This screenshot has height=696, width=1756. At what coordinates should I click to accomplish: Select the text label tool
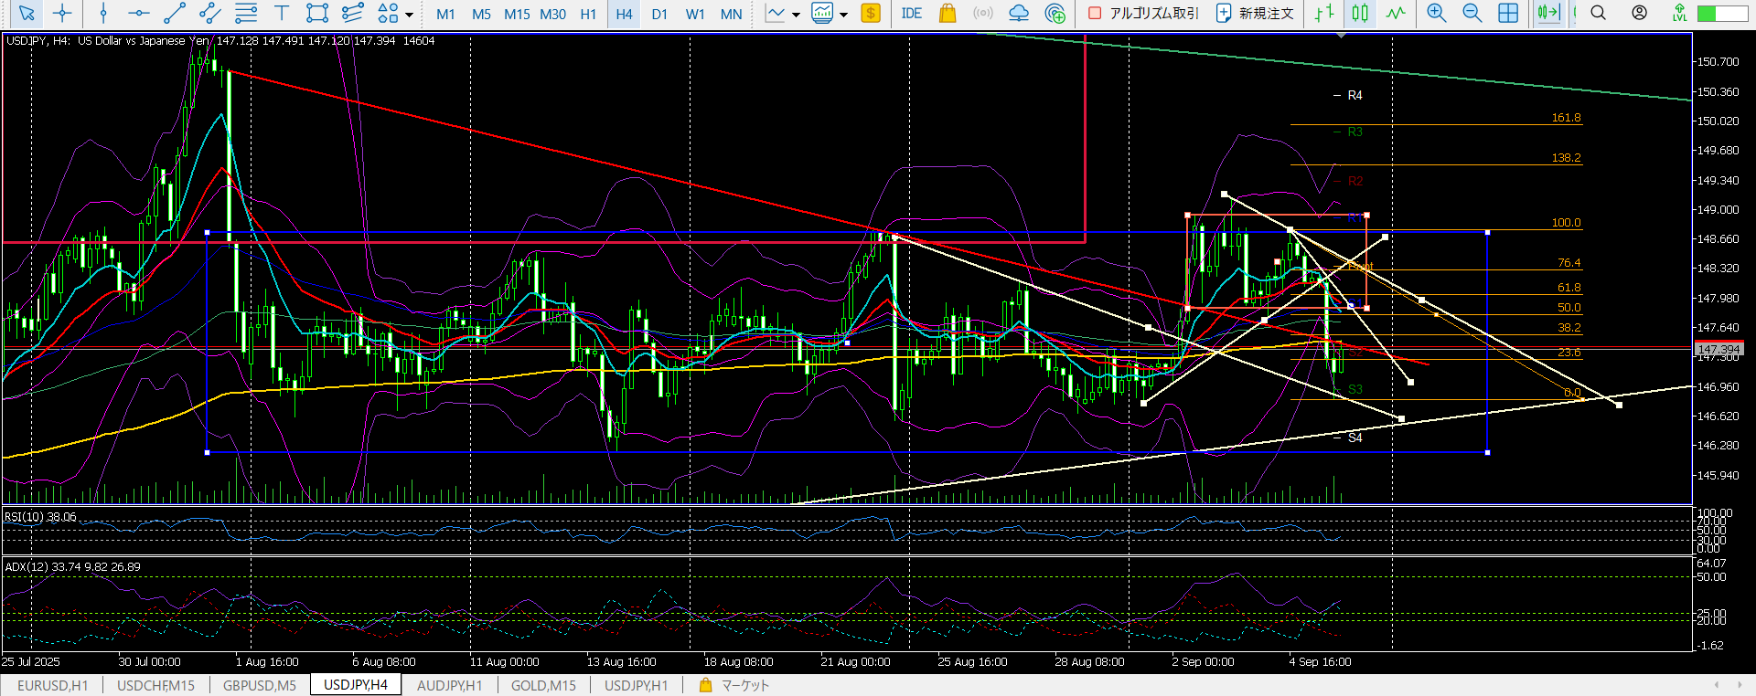282,14
